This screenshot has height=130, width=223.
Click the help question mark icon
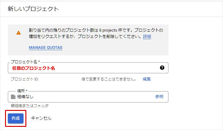162,68
